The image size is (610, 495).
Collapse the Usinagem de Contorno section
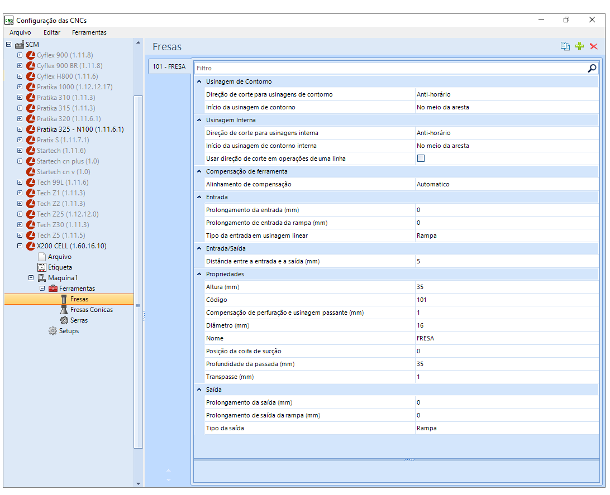click(x=199, y=81)
